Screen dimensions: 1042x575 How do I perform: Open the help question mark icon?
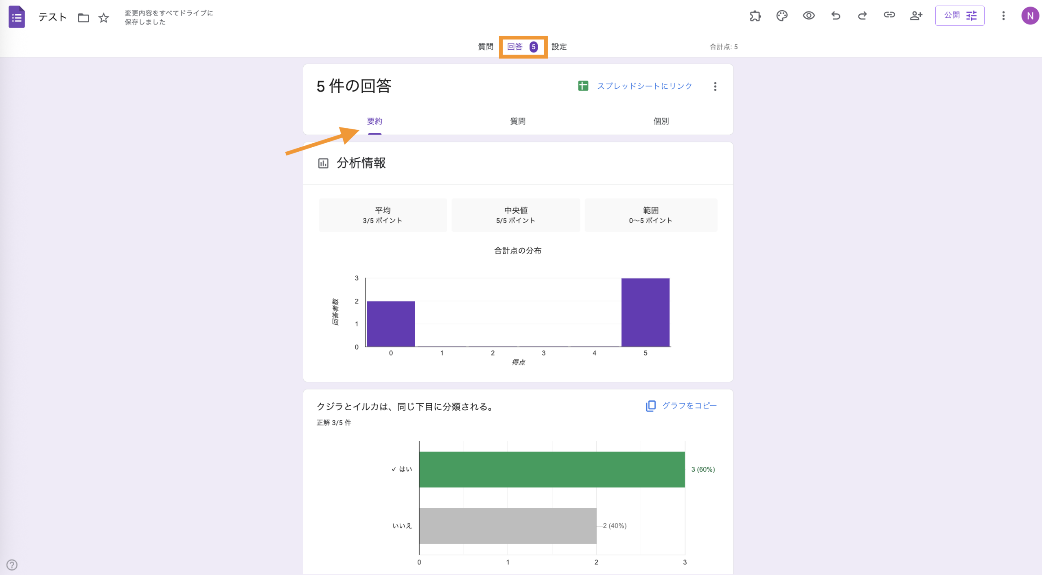coord(12,564)
